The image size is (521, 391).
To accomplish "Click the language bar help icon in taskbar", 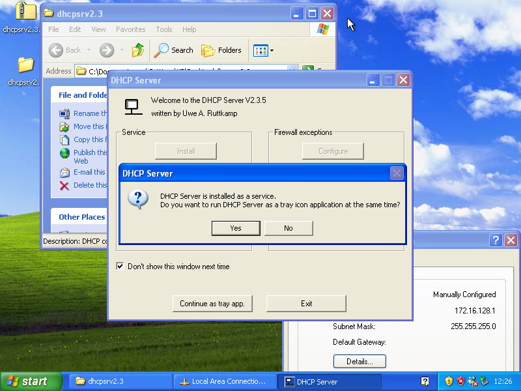I will click(425, 381).
